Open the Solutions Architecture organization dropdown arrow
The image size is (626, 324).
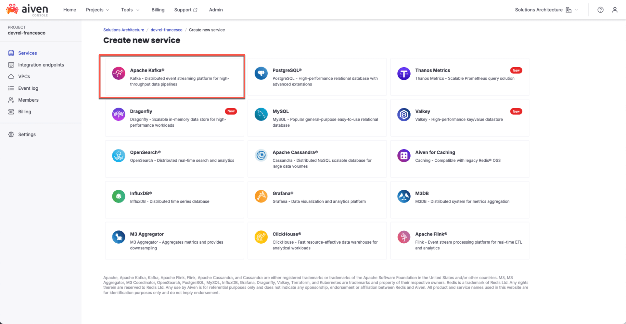click(x=576, y=10)
